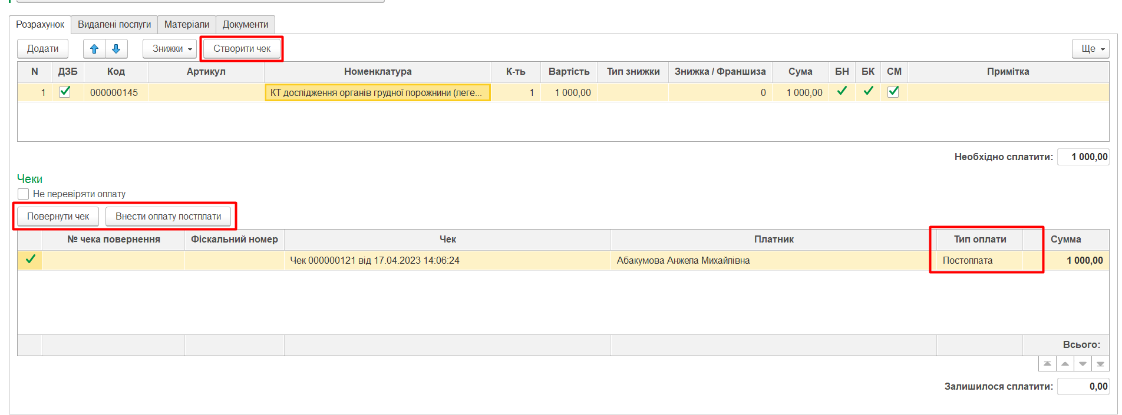Expand the Ще menu
This screenshot has height=415, width=1122.
click(1090, 49)
